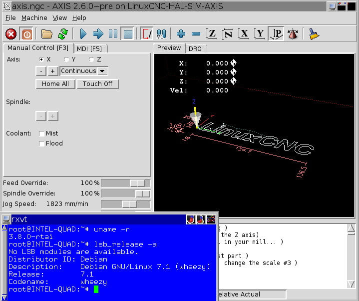Select the X axis radio button
359x301 pixels.
(41, 59)
